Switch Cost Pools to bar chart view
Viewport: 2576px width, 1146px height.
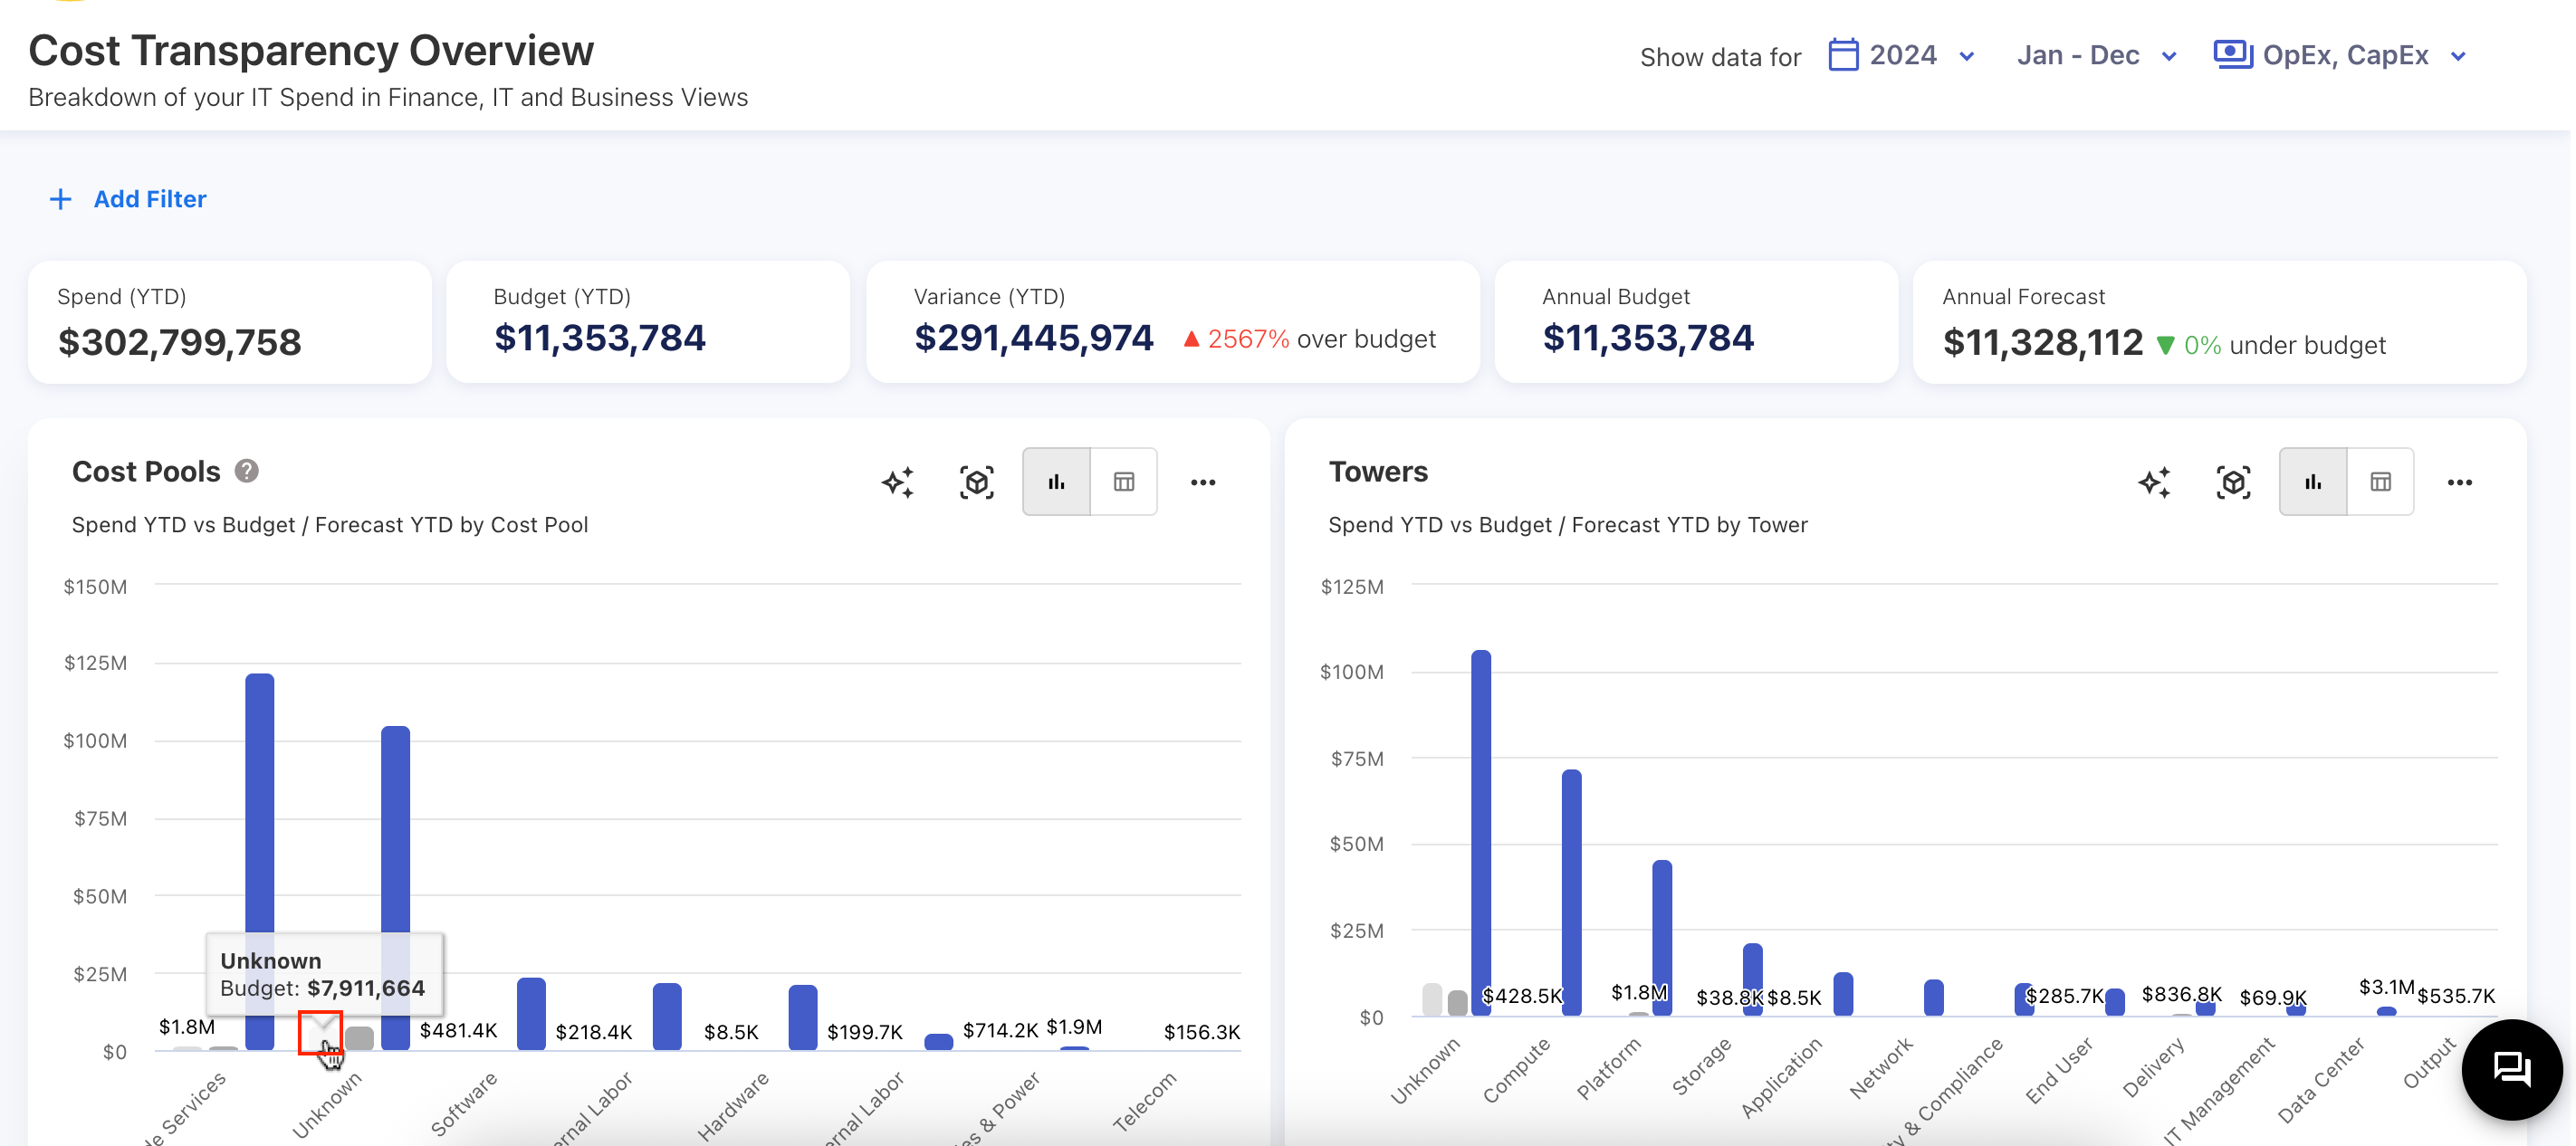tap(1056, 482)
